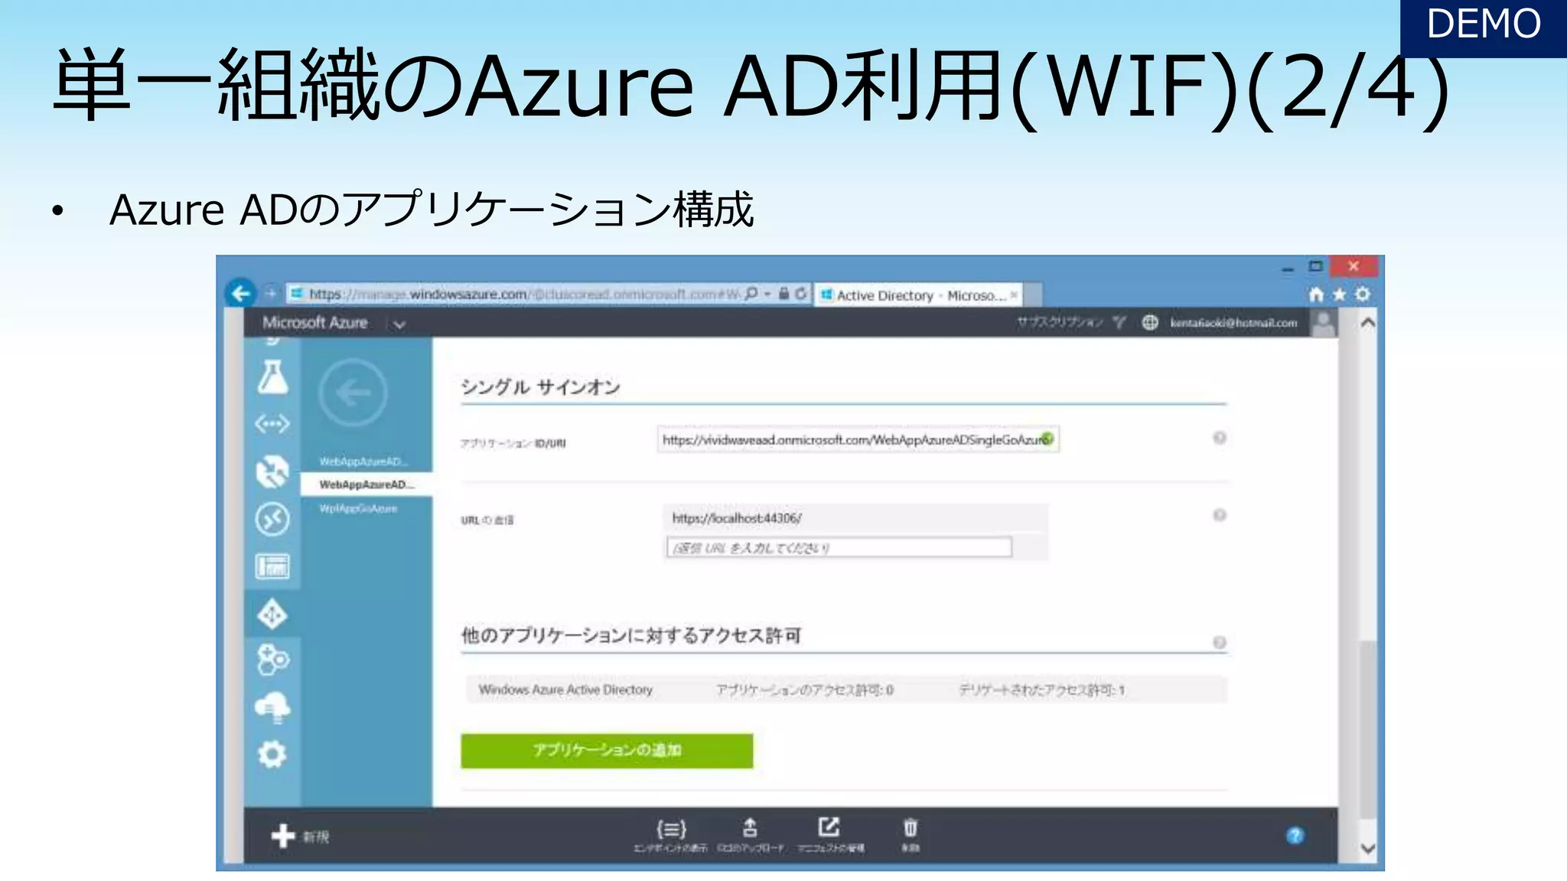
Task: Click the scroll down arrow on scrollbar
Action: pyautogui.click(x=1368, y=848)
